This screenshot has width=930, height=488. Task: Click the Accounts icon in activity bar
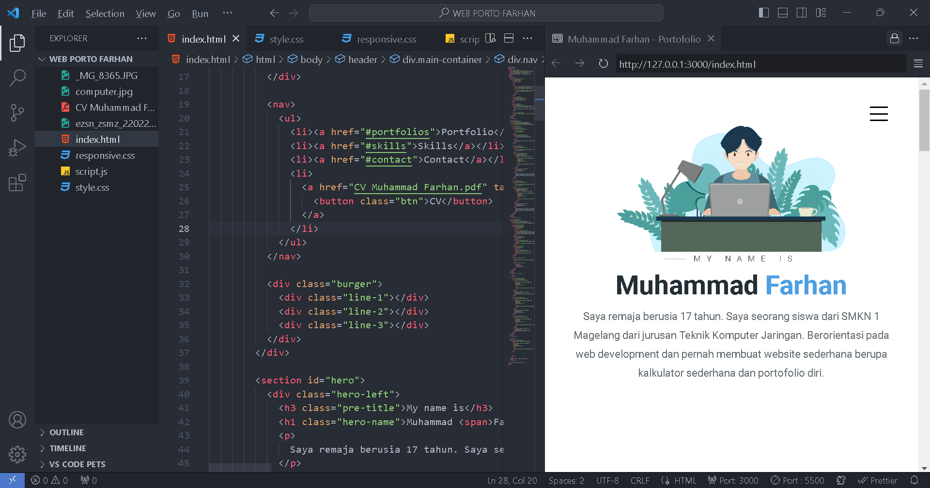[x=17, y=419]
